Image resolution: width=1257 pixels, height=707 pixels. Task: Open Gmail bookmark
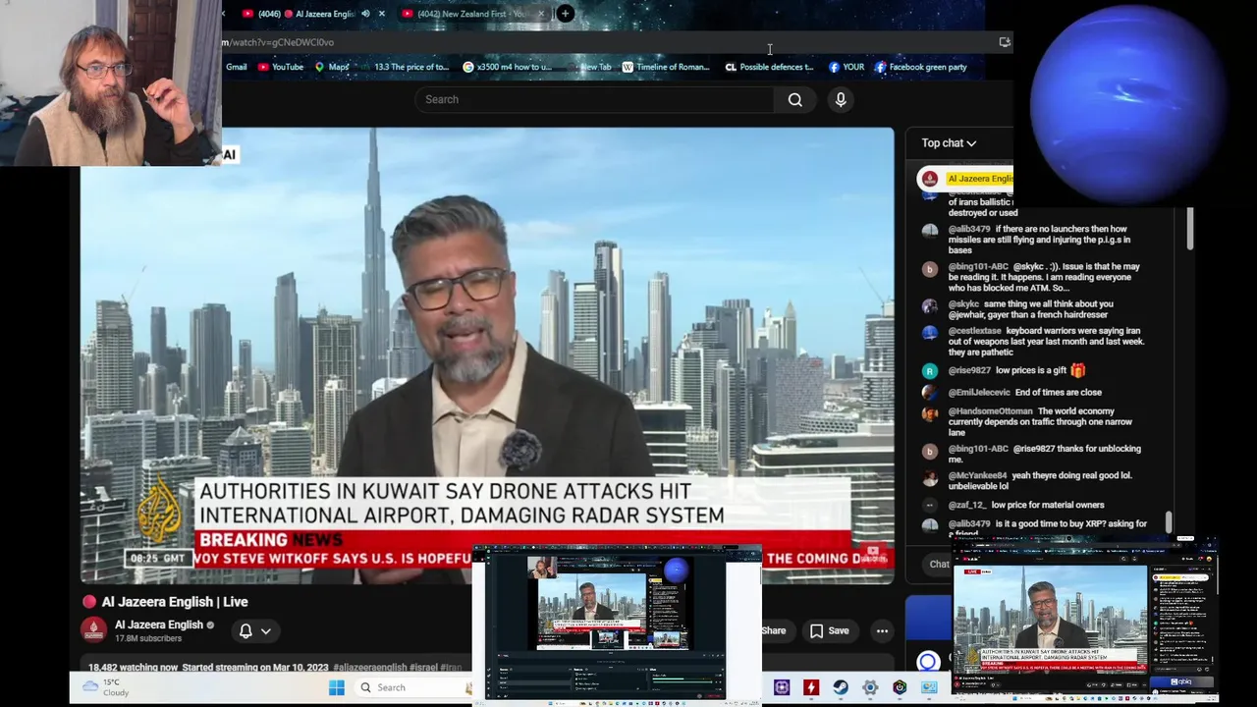pyautogui.click(x=236, y=67)
